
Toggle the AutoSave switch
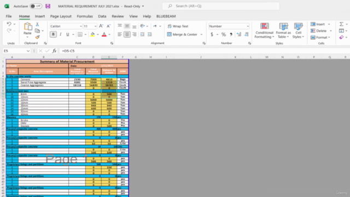36,6
